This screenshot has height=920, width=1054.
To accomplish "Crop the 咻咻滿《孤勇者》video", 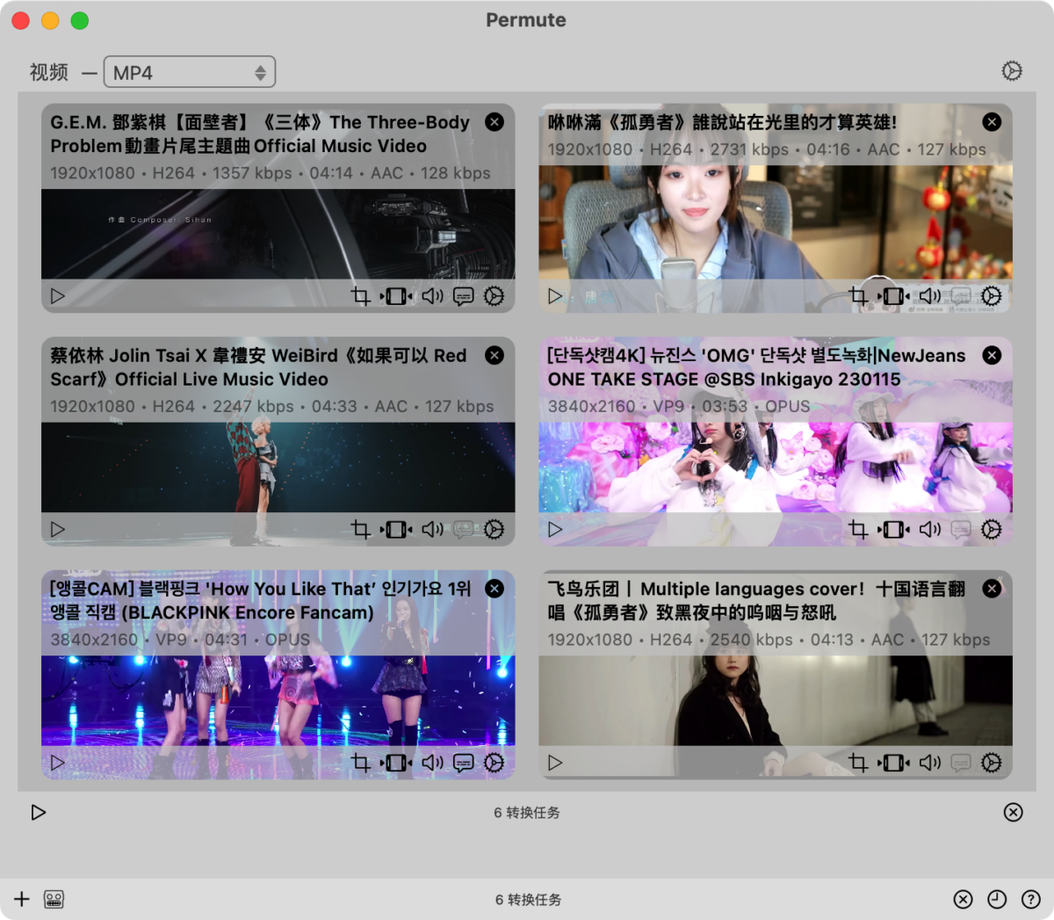I will point(858,296).
